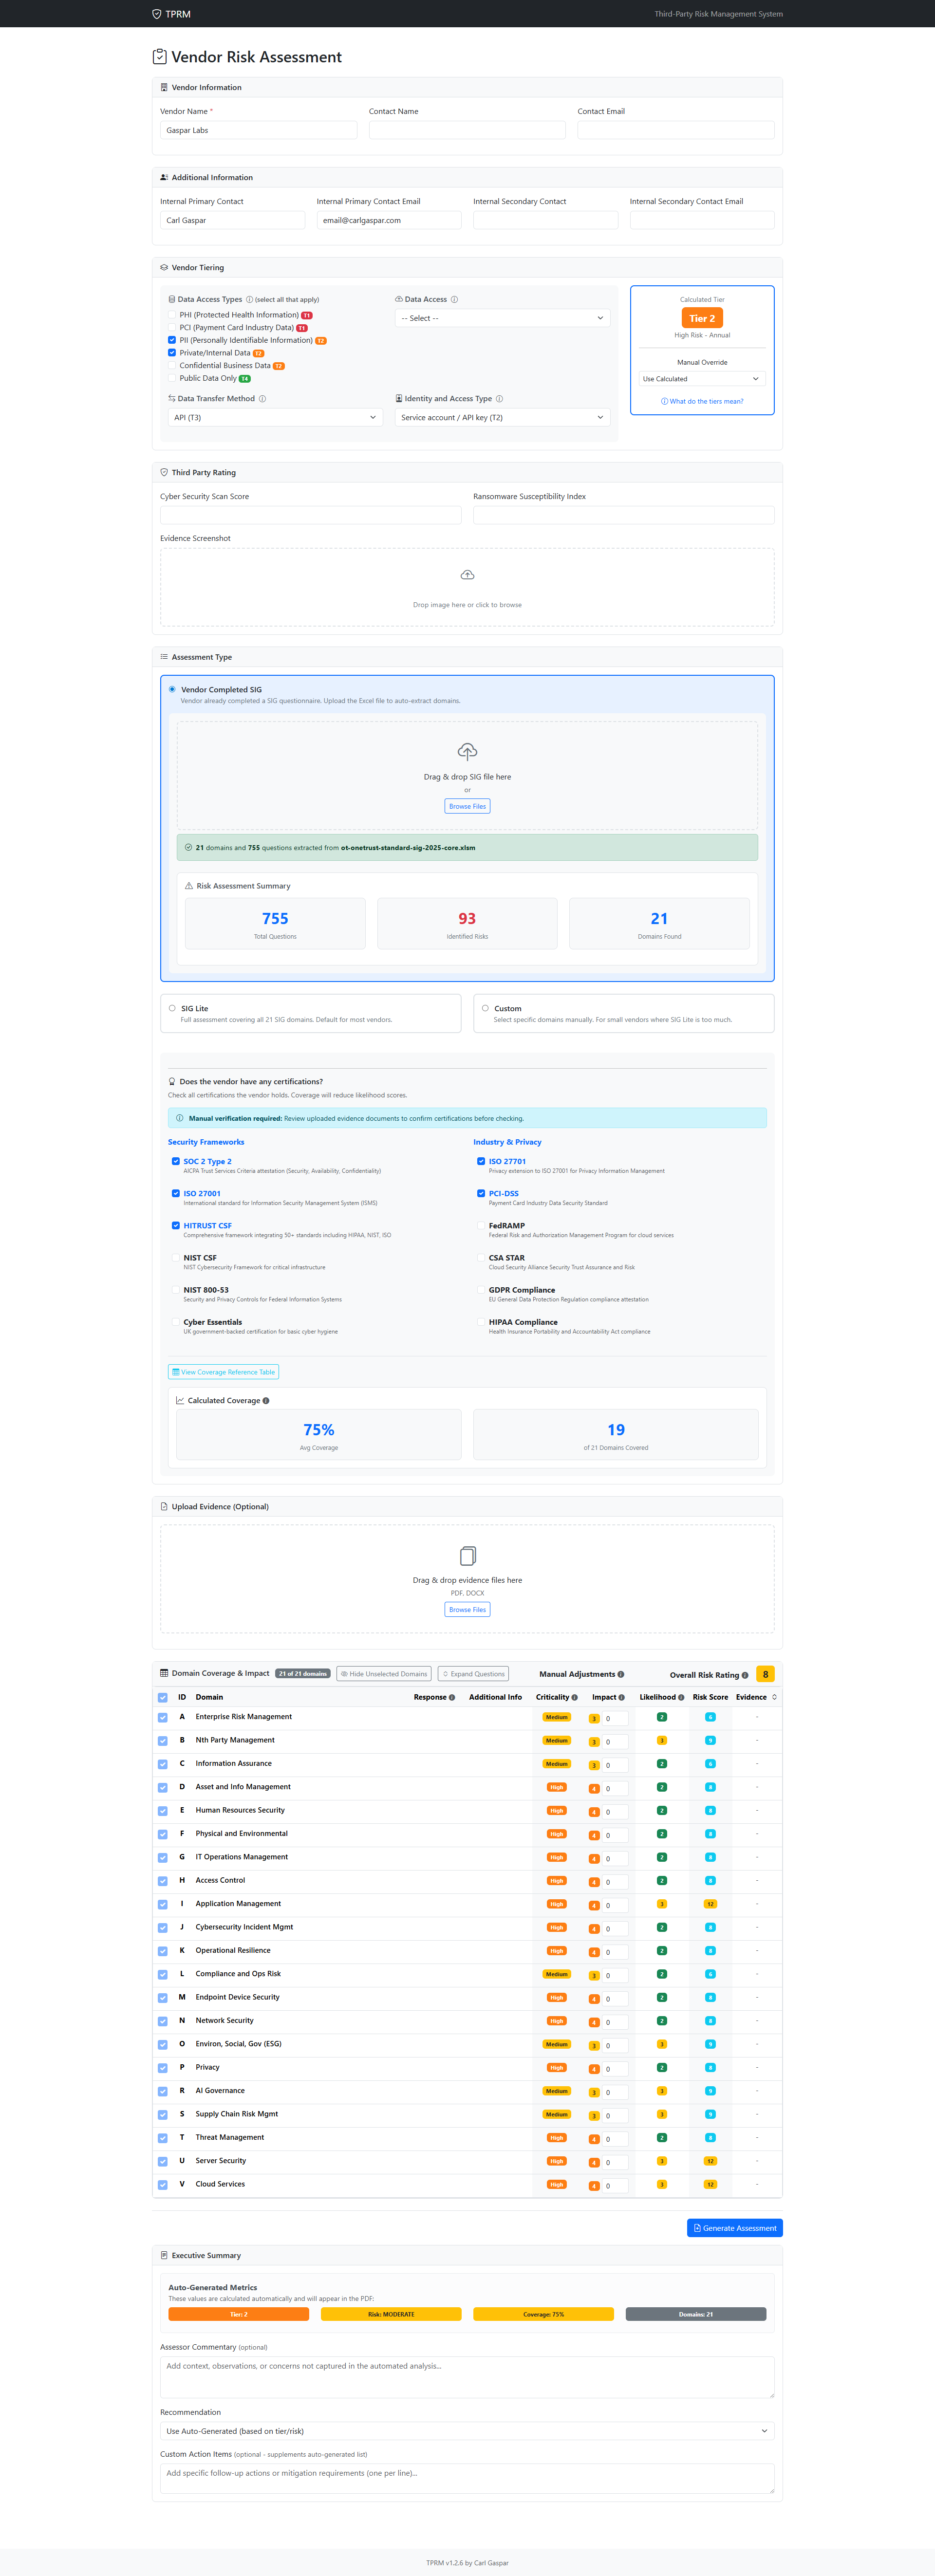This screenshot has height=2576, width=935.
Task: Click the Hide Unselected Domains button
Action: click(x=384, y=1674)
